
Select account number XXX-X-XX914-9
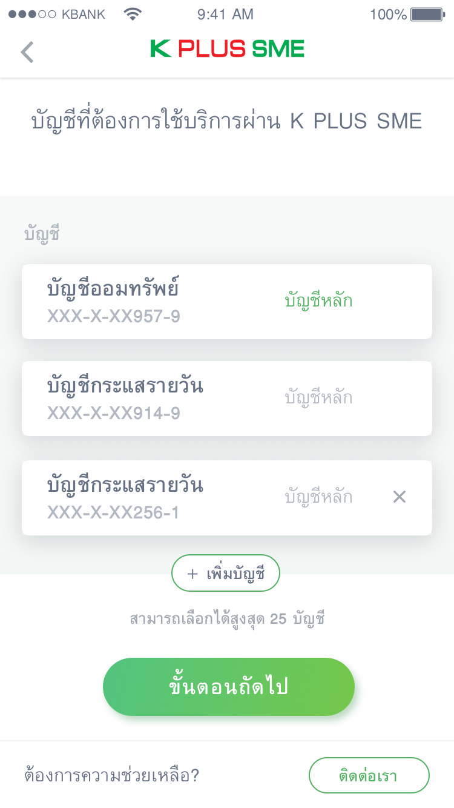point(114,414)
